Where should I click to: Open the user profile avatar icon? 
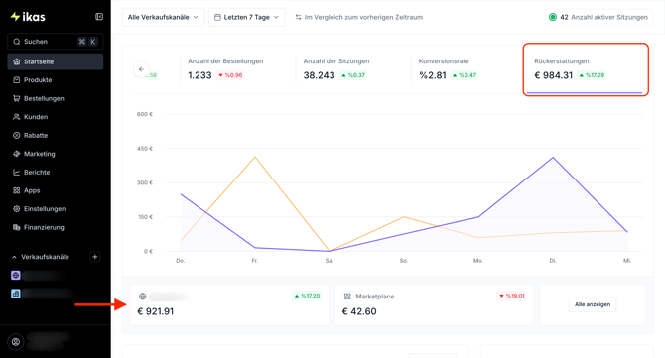[x=16, y=342]
